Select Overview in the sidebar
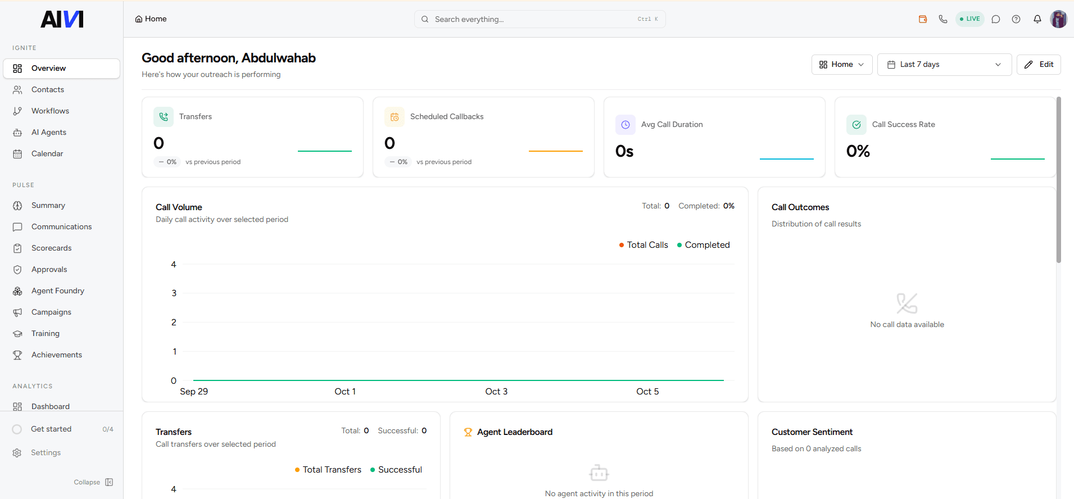Screen dimensions: 1074x499 [x=62, y=69]
